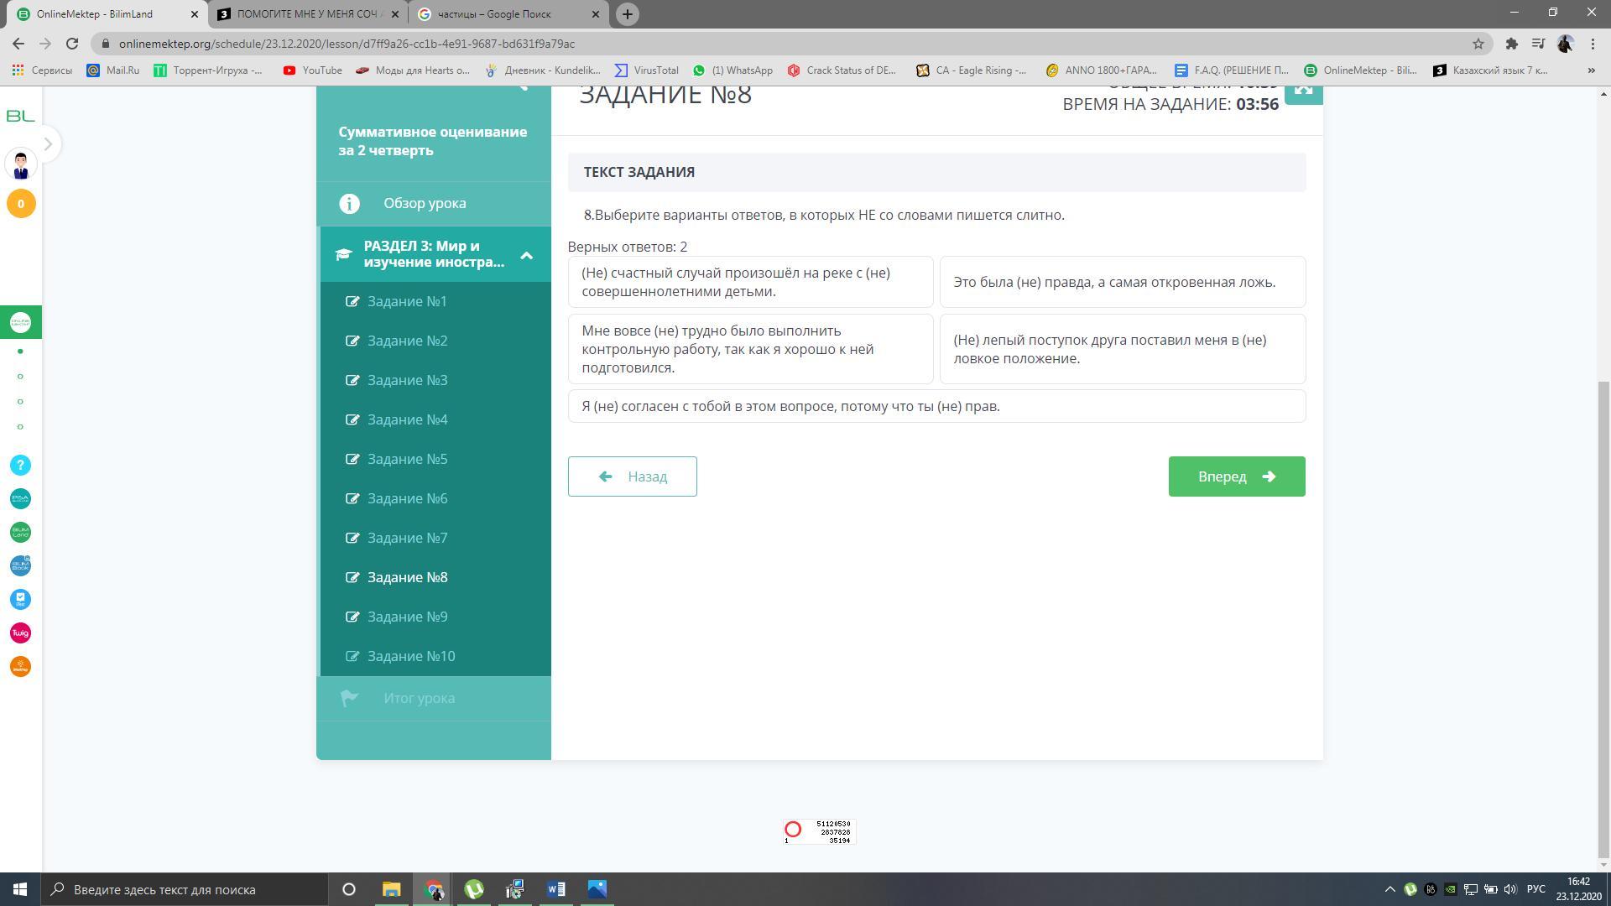Click the Назад button
This screenshot has height=906, width=1611.
click(632, 476)
